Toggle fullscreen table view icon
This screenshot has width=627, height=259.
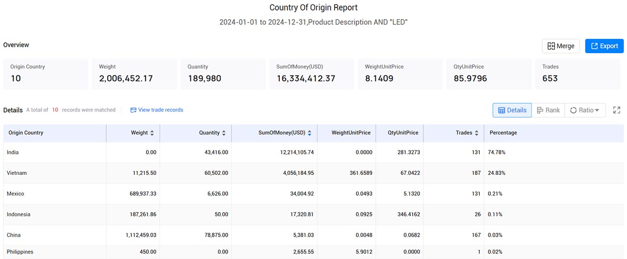click(x=617, y=110)
